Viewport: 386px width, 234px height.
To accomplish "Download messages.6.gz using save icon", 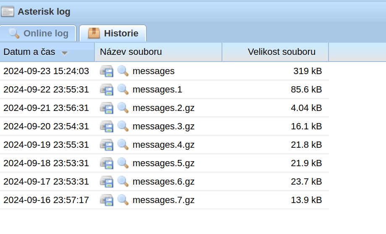I will [107, 182].
